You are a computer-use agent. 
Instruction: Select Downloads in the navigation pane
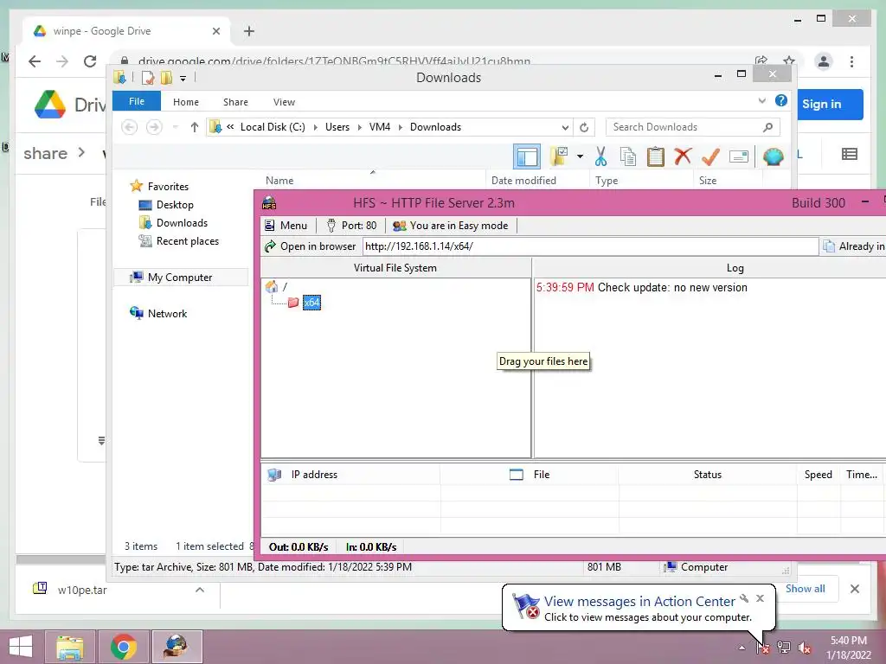coord(182,223)
